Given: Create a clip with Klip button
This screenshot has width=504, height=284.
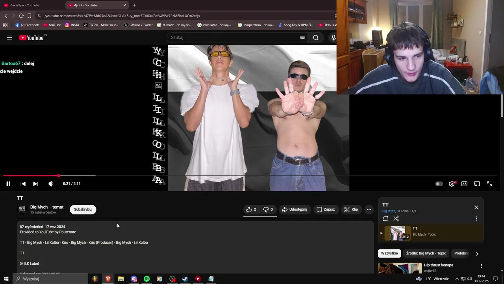Looking at the screenshot, I should pos(351,209).
